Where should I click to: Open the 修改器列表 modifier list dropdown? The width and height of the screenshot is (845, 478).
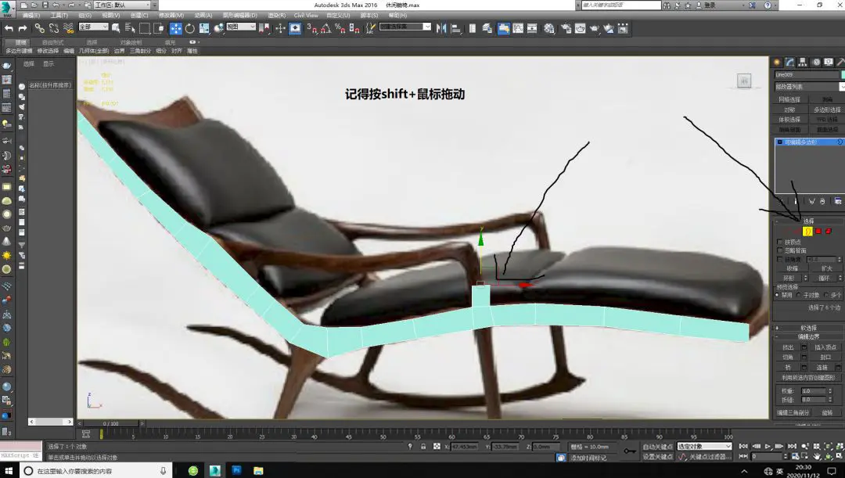tap(810, 86)
